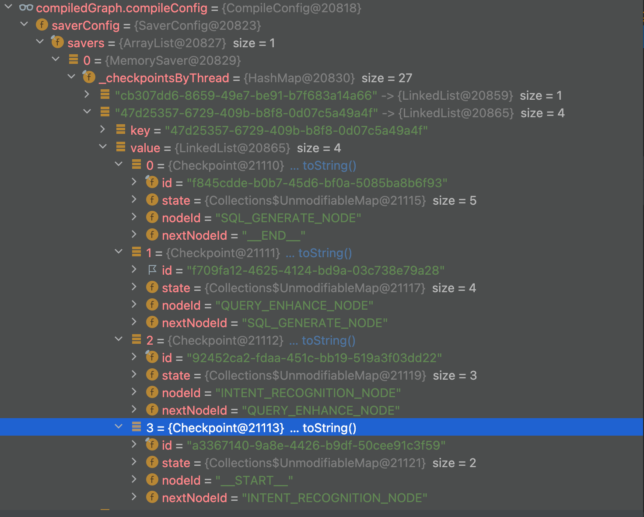
Task: Expand the key = 47d25357 node
Action: [x=103, y=129]
